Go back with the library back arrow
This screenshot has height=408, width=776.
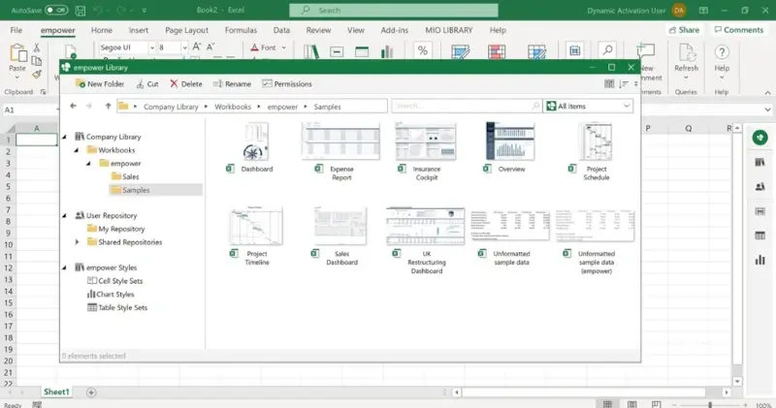click(74, 106)
